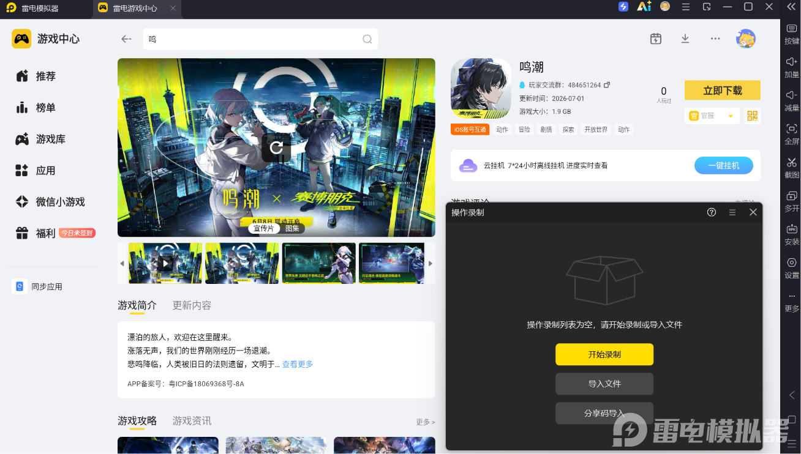Close the 雷电游戏中心 tab
801x454 pixels.
pos(174,9)
